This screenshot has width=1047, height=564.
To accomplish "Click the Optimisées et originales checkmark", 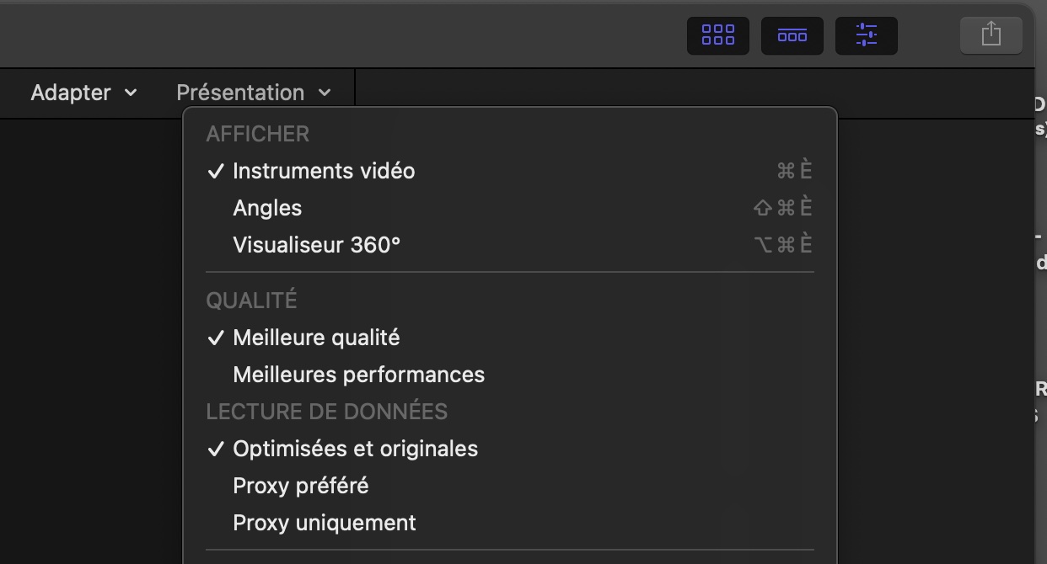I will (x=217, y=449).
